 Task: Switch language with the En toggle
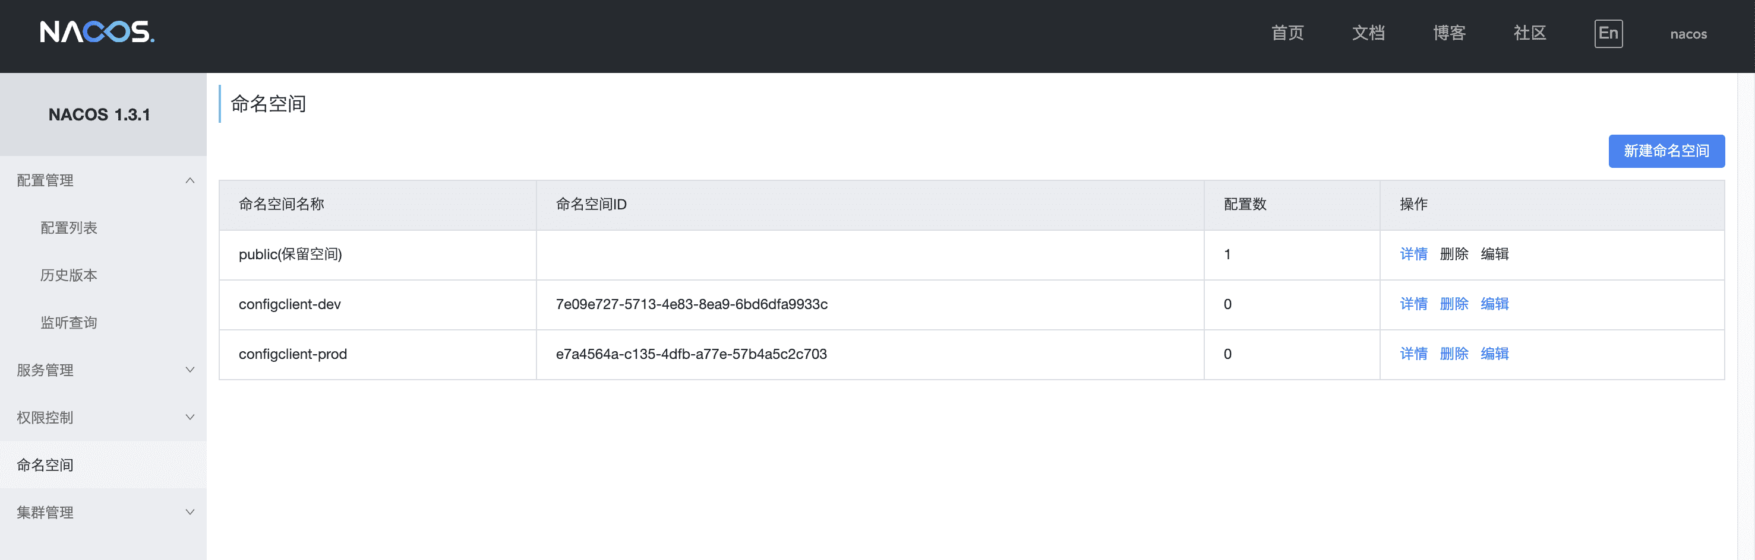[x=1608, y=33]
